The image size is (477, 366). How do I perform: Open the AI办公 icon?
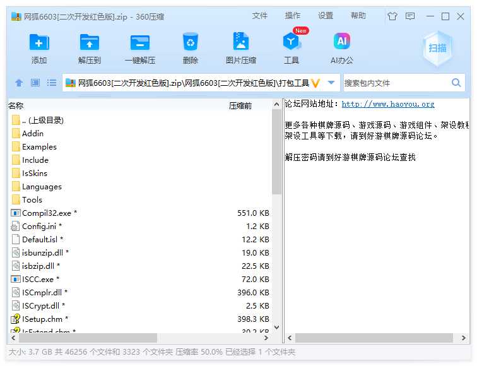[341, 41]
